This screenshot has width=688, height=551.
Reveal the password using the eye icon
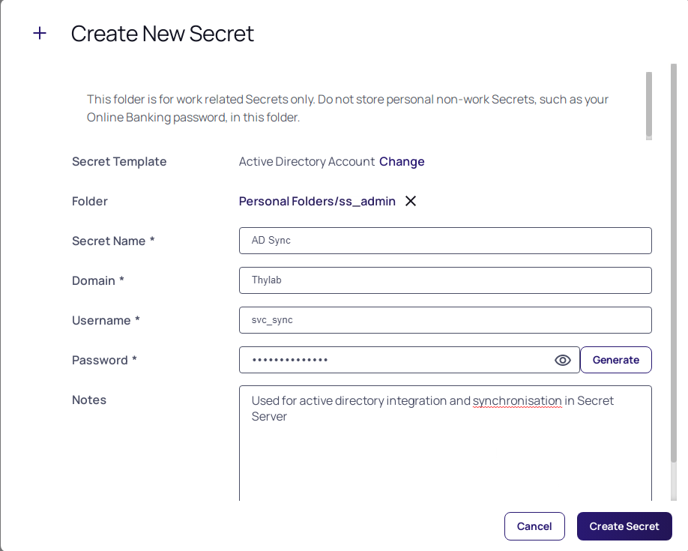point(562,360)
